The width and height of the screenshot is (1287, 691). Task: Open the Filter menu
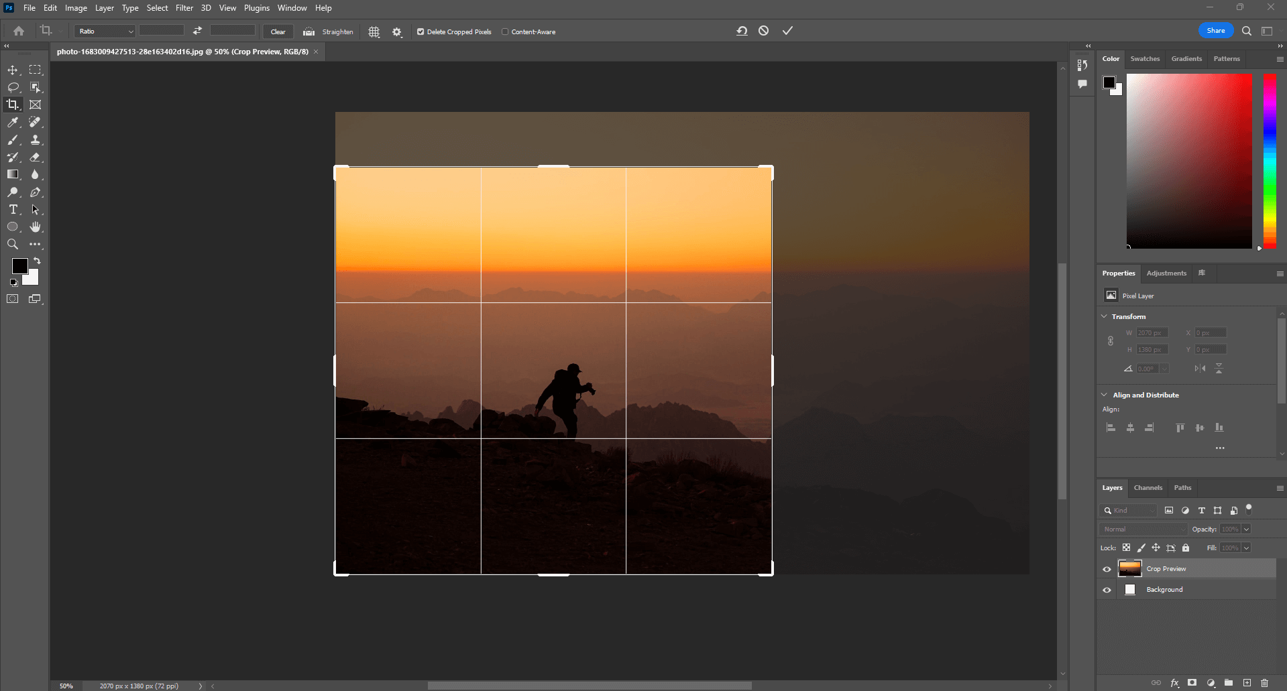[x=184, y=8]
